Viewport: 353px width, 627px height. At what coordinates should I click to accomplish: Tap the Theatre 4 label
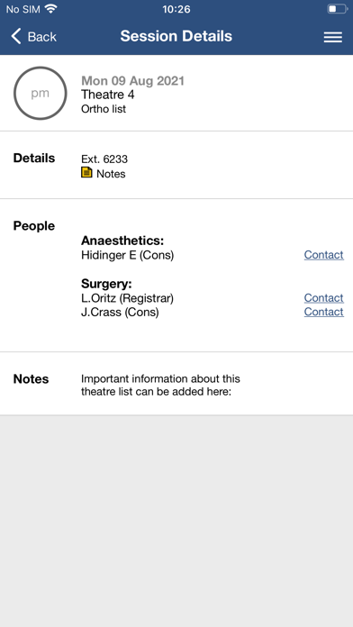[107, 95]
